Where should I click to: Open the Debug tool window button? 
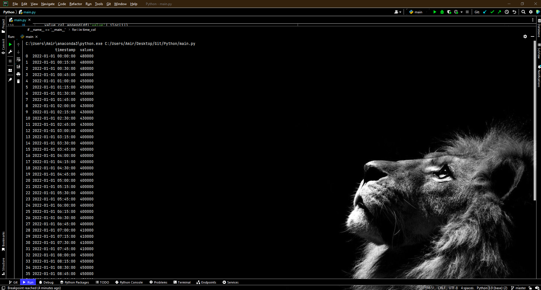46,282
